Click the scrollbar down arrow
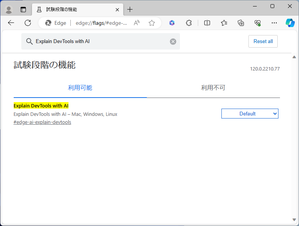The width and height of the screenshot is (299, 226). tap(294, 220)
